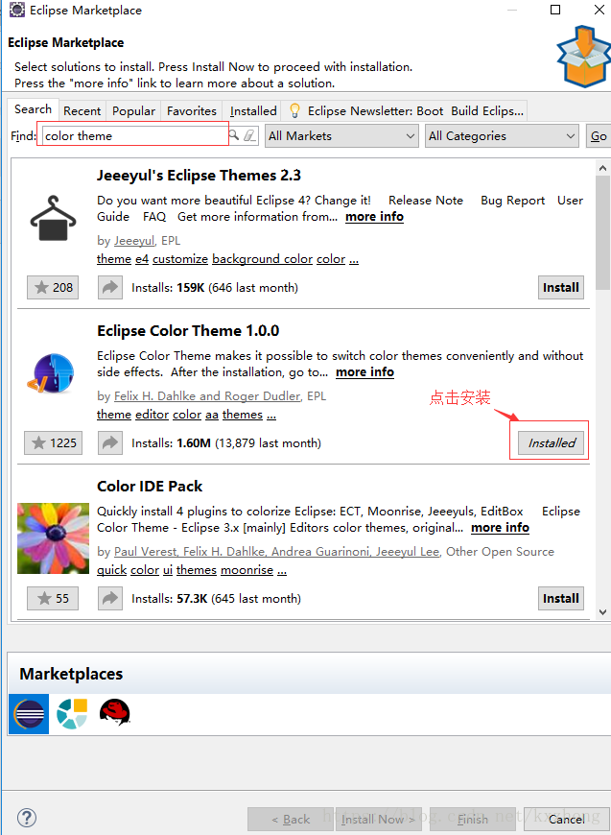Click the Install Now button
This screenshot has width=611, height=835.
click(379, 819)
